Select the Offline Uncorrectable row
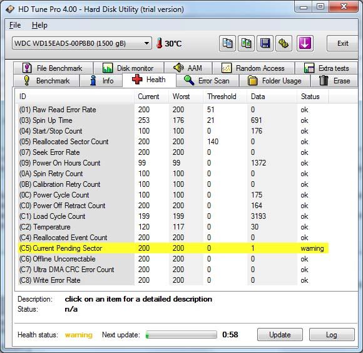 pos(173,259)
